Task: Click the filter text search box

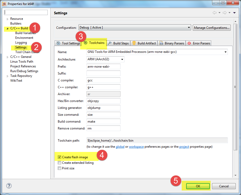Action: pos(26,12)
